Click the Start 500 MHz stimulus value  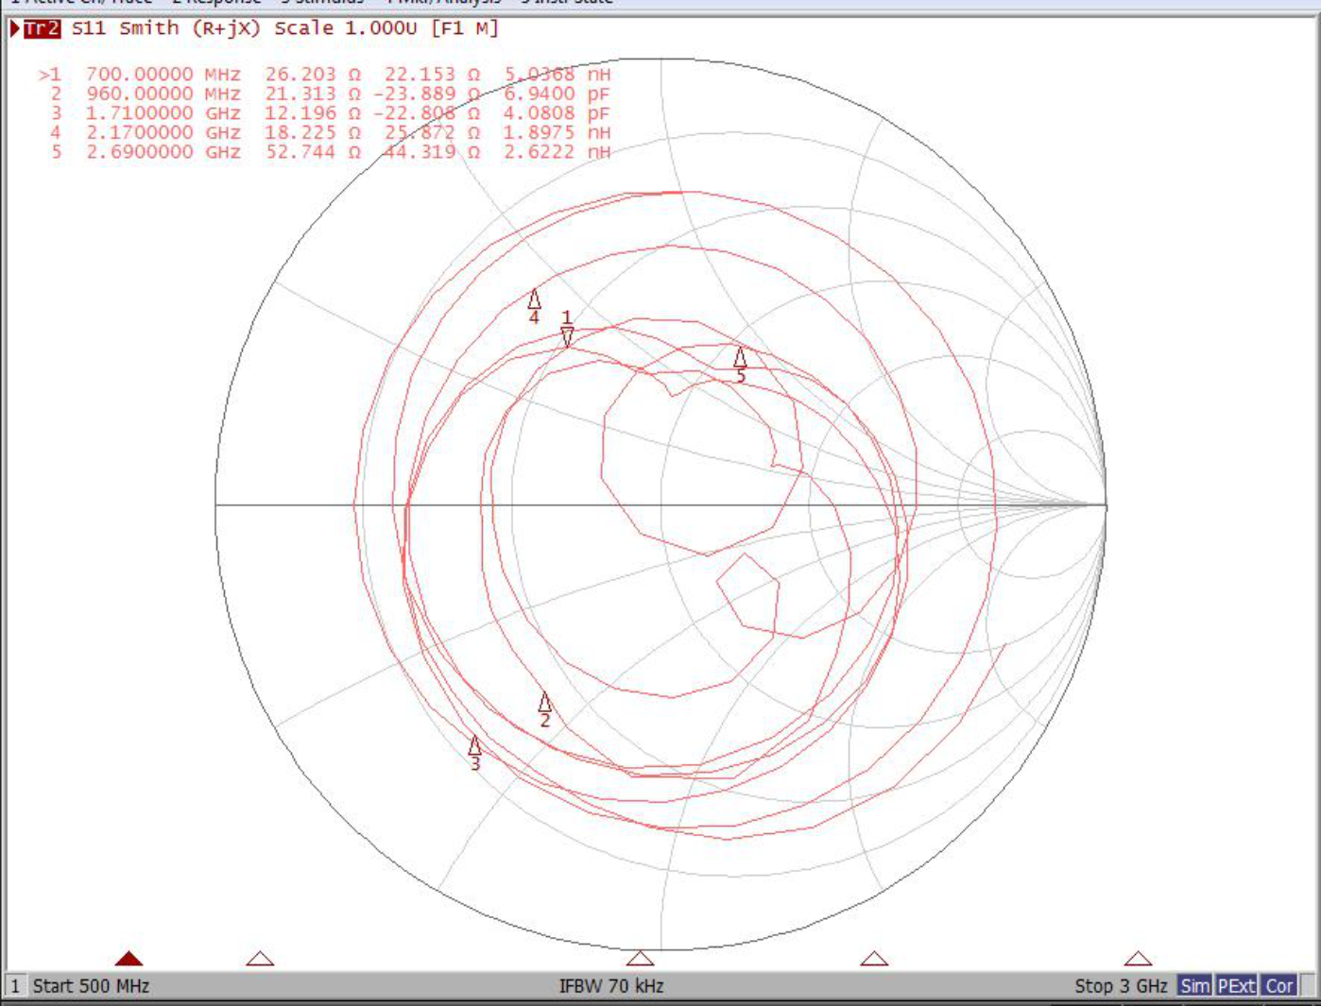click(x=92, y=986)
